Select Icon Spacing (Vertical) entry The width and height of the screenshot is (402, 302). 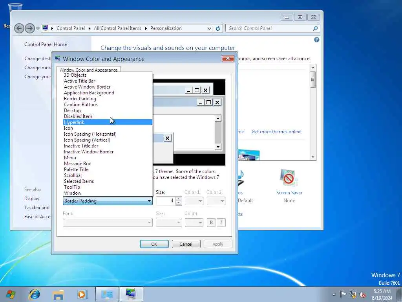click(108, 140)
